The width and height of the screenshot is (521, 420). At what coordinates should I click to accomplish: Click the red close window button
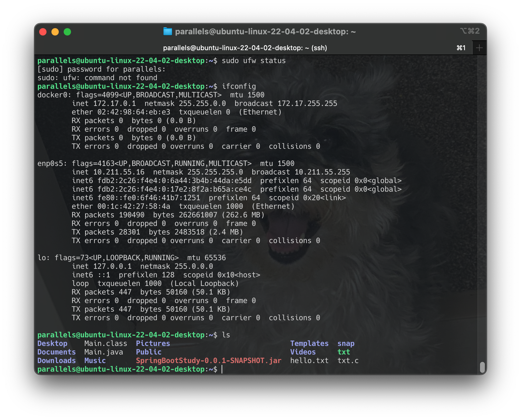[43, 32]
